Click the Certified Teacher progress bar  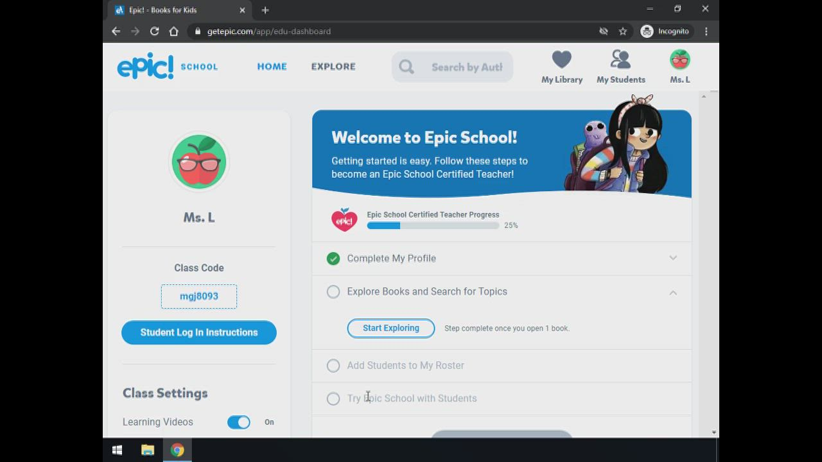[x=433, y=226]
